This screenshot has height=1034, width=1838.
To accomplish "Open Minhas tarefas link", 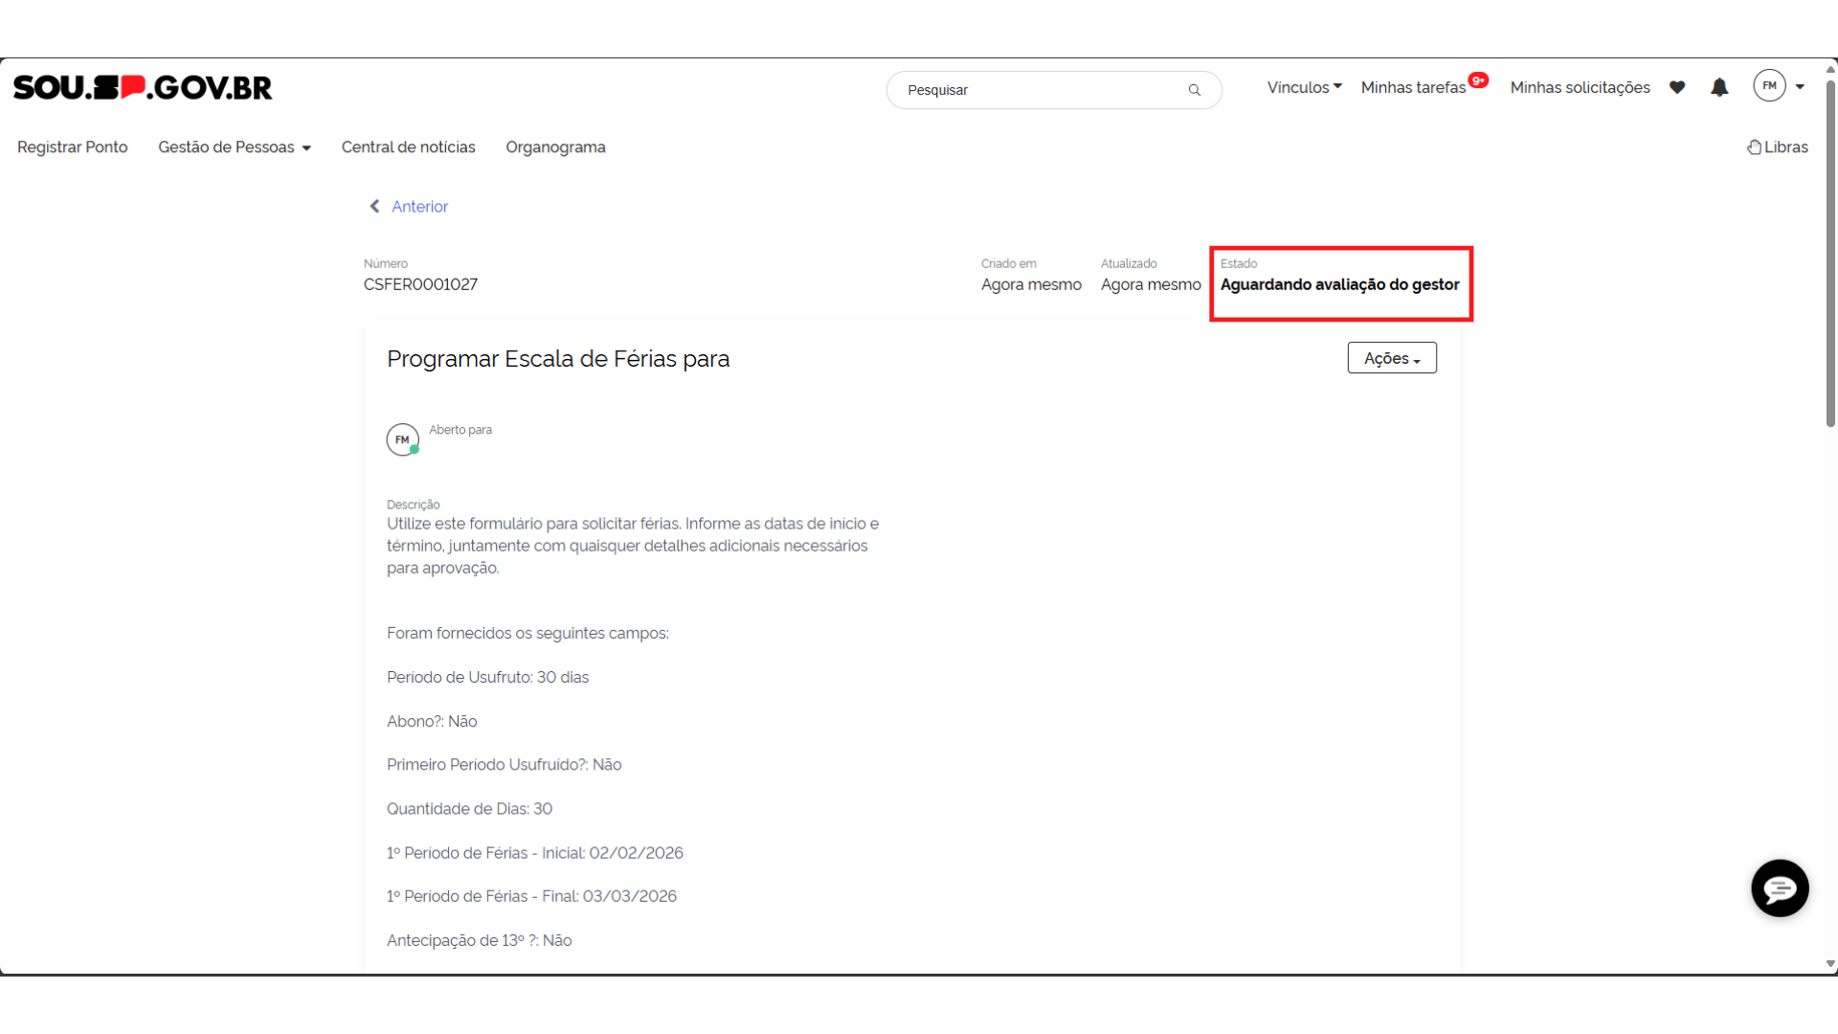I will (x=1413, y=88).
